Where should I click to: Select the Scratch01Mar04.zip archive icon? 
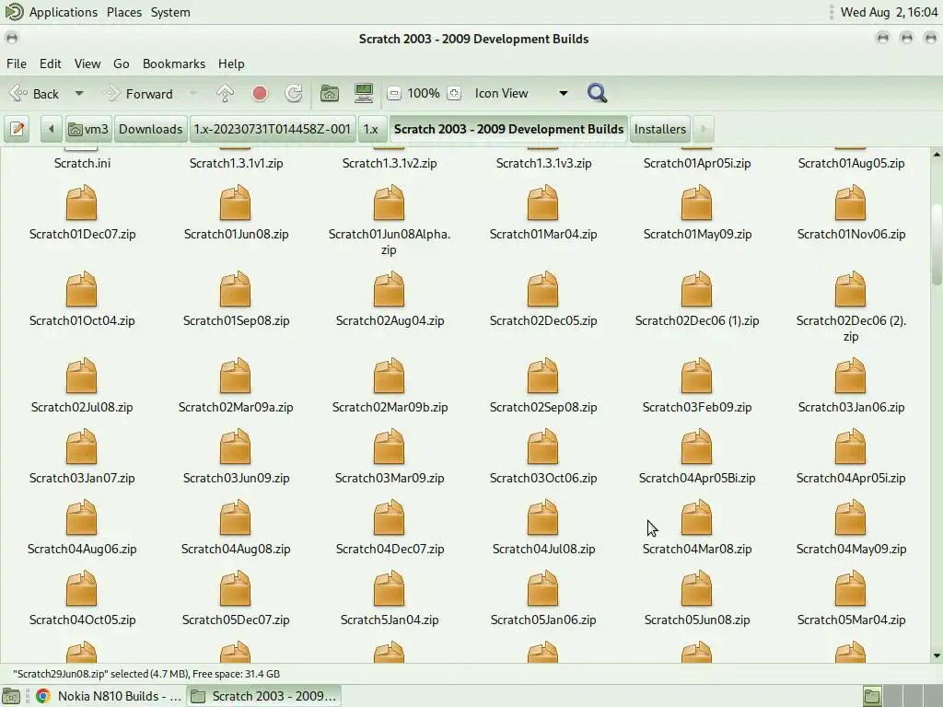coord(543,203)
